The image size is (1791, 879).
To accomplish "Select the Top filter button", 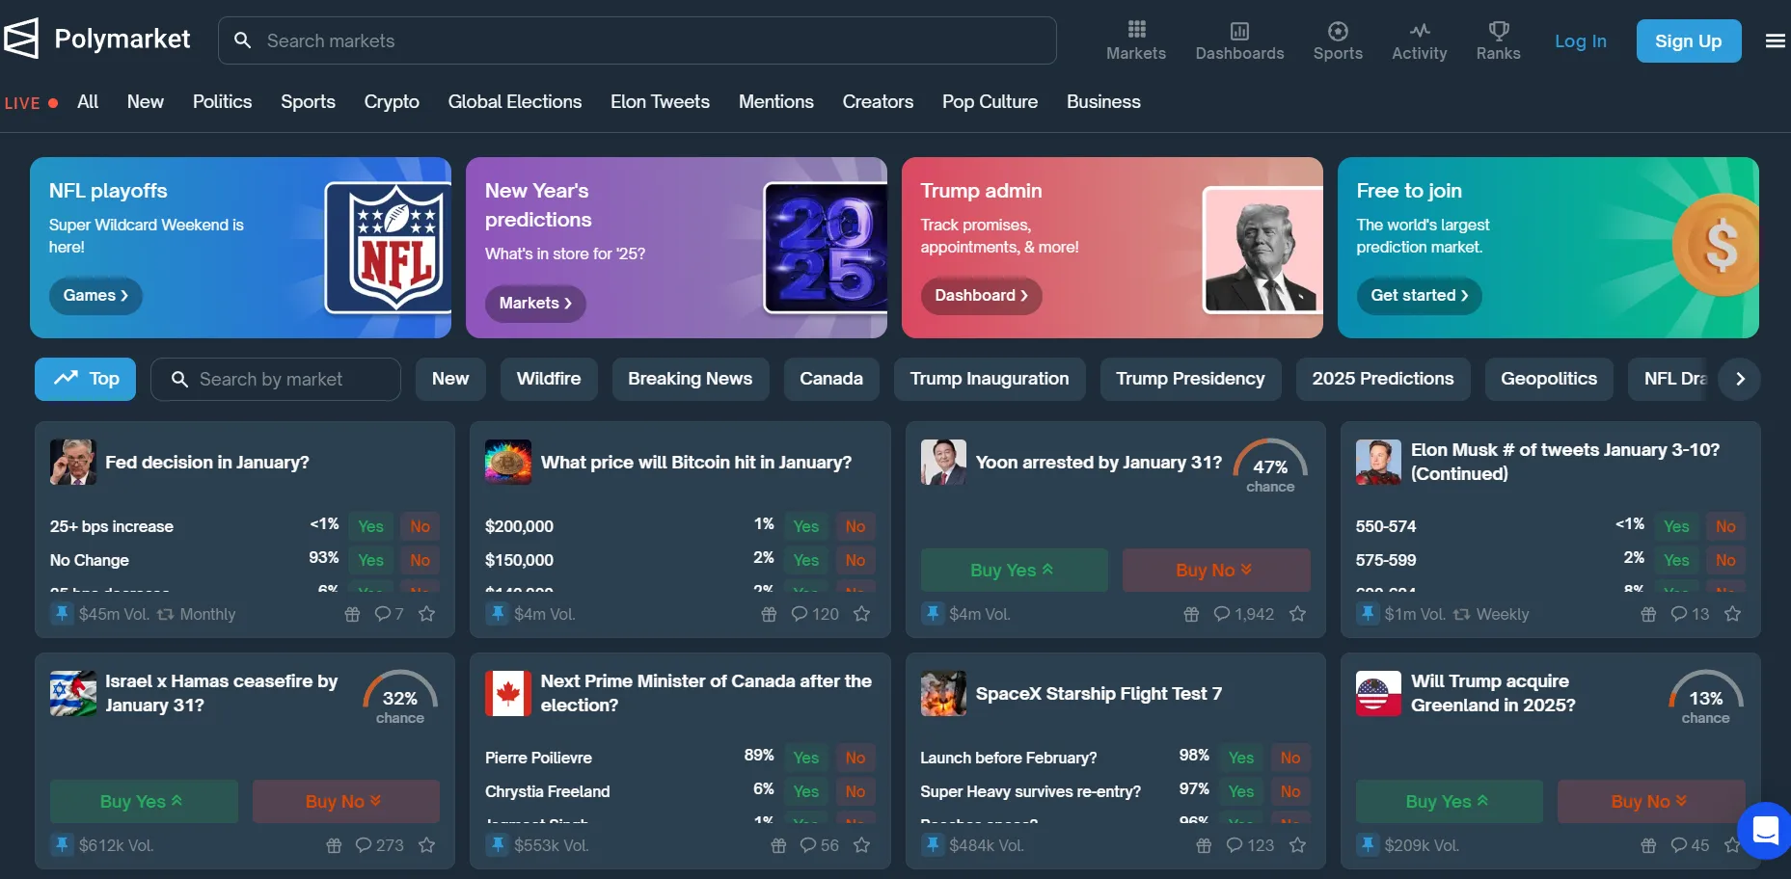I will [x=85, y=379].
